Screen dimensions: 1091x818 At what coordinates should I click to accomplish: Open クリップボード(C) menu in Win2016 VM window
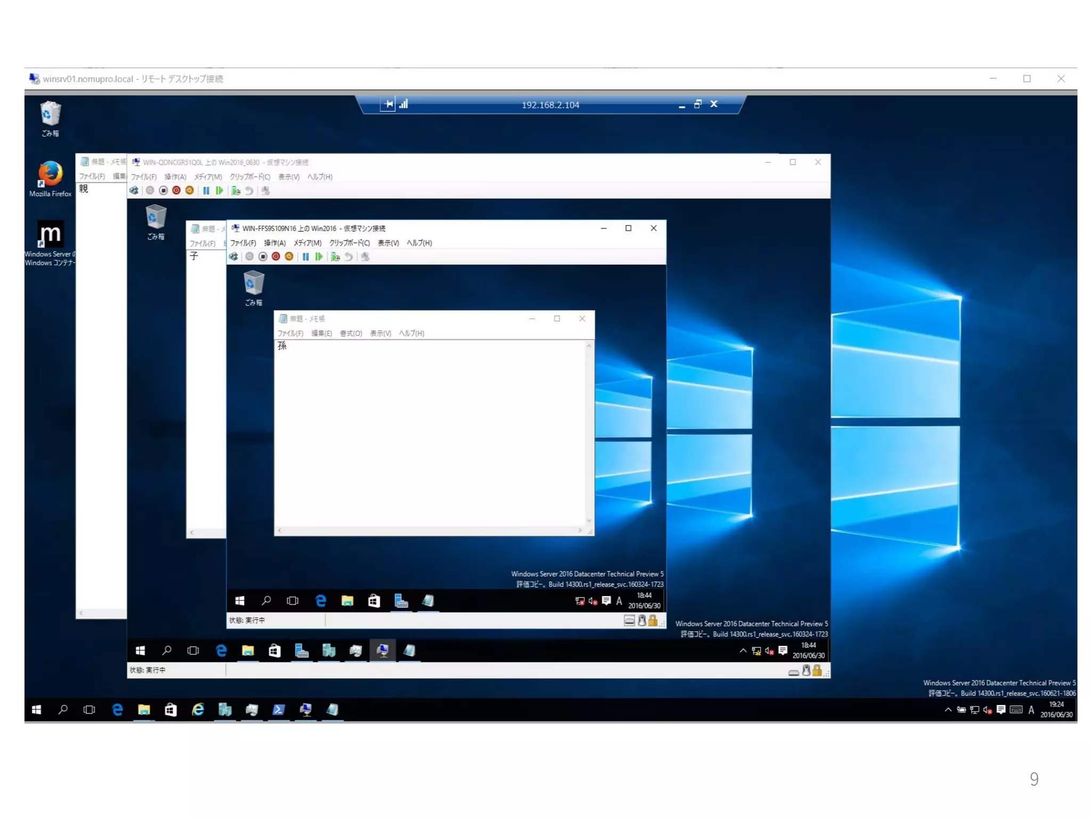coord(349,243)
